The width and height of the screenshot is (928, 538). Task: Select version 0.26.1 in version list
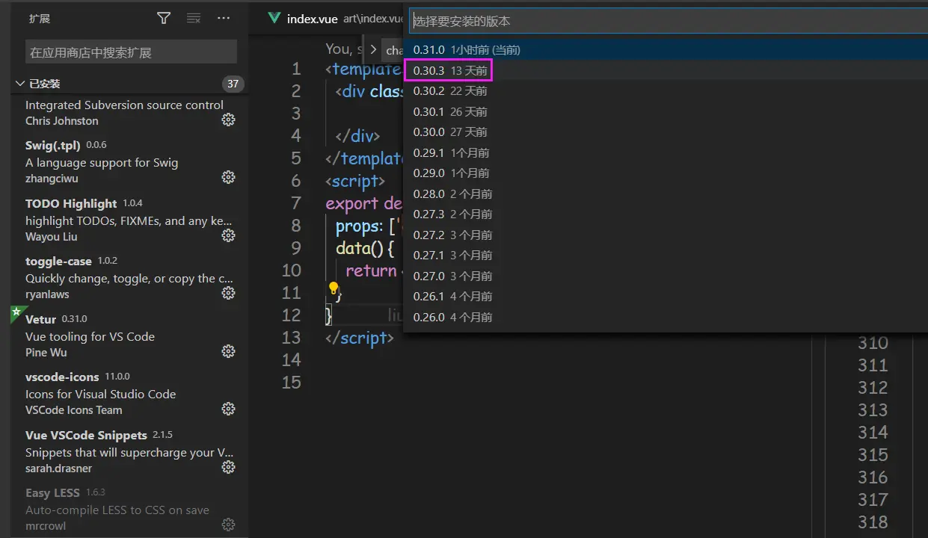point(666,296)
